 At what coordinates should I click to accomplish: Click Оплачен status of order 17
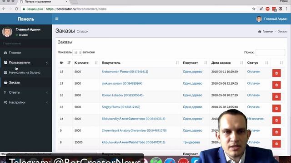click(254, 83)
